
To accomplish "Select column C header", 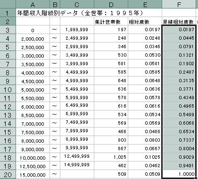I will [77, 4].
